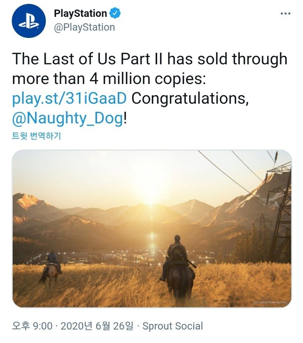
Task: Open the PlayStation display name profile
Action: 80,14
